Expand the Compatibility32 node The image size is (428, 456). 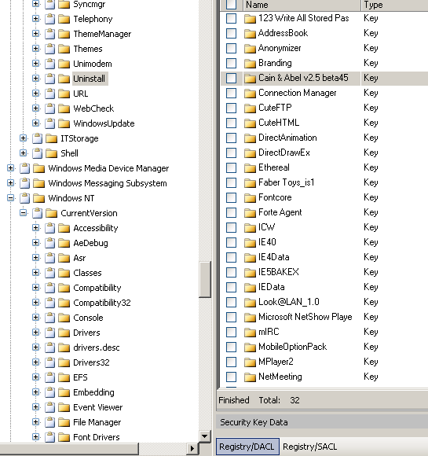36,303
